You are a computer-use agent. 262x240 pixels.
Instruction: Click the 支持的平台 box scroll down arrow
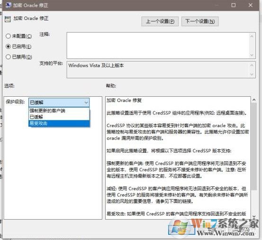tap(252, 74)
